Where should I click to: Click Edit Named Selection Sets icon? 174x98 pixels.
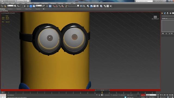pyautogui.click(x=66, y=6)
